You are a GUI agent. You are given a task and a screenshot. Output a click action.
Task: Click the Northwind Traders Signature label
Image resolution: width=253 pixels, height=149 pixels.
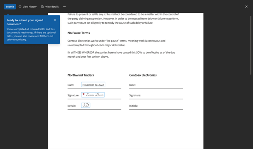(x=74, y=95)
